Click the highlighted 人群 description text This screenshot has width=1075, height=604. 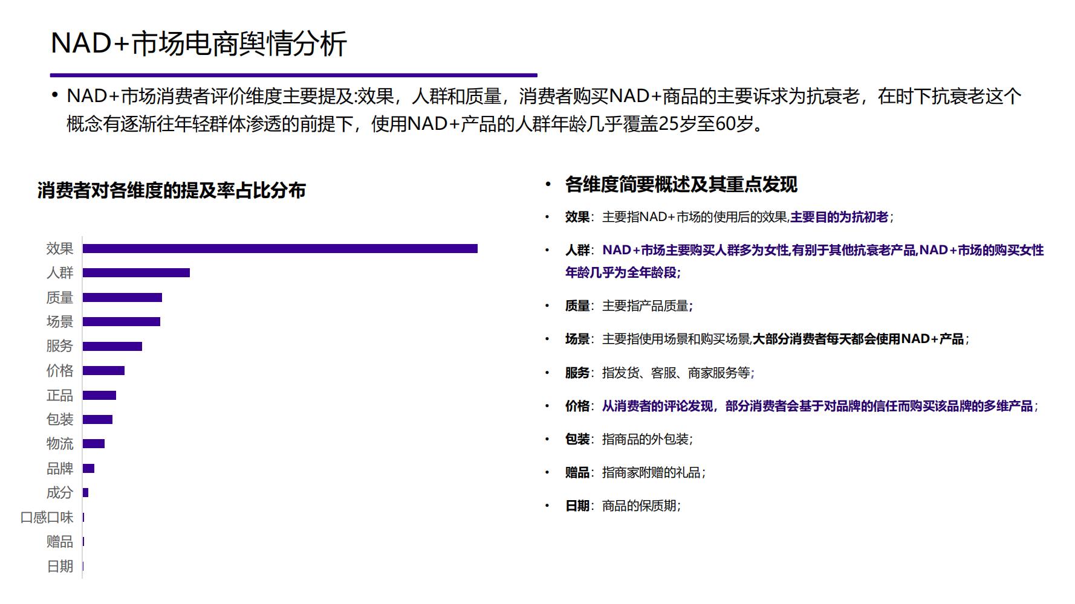point(786,251)
